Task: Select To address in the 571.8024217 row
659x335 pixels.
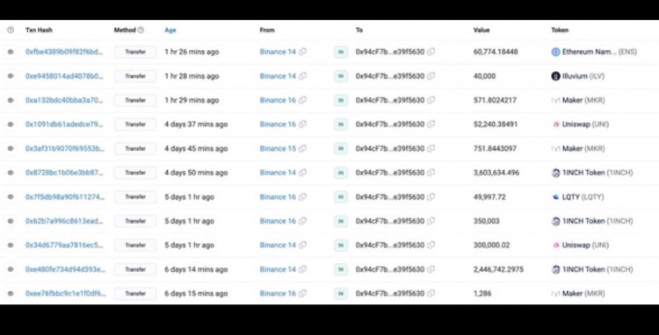Action: click(390, 100)
